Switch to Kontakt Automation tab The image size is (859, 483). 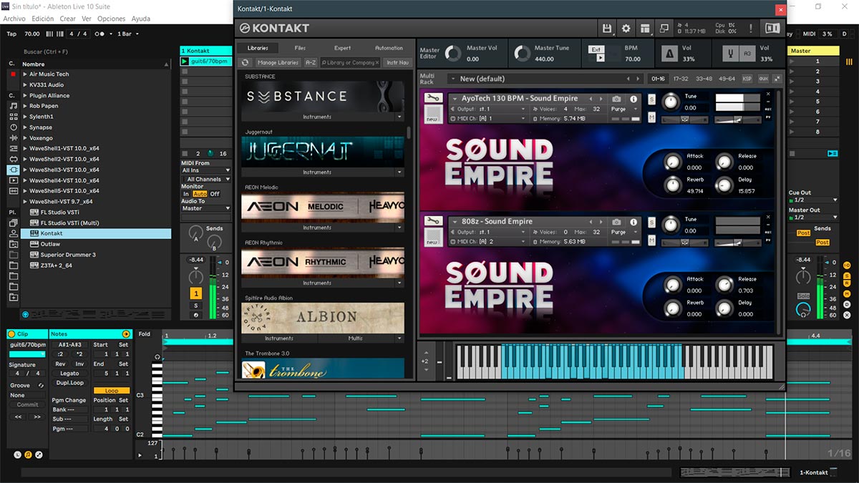389,48
